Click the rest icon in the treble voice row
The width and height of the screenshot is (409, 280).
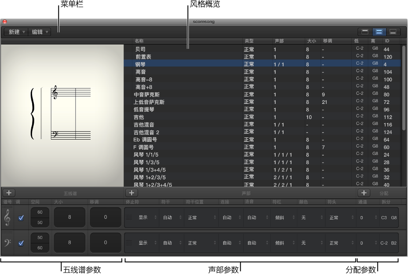pyautogui.click(x=128, y=217)
